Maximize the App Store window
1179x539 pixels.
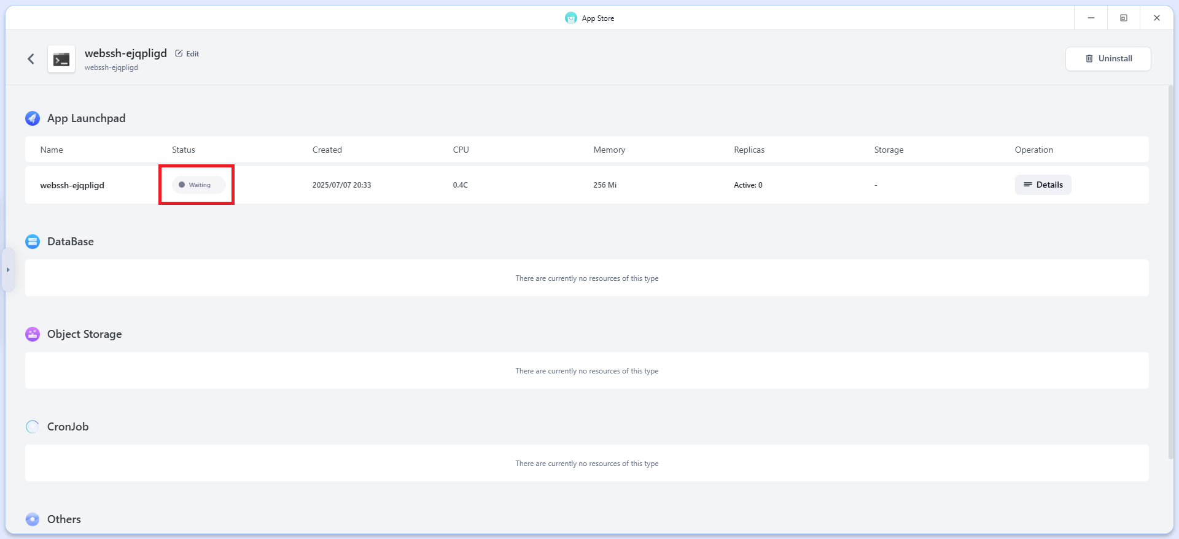[1124, 18]
